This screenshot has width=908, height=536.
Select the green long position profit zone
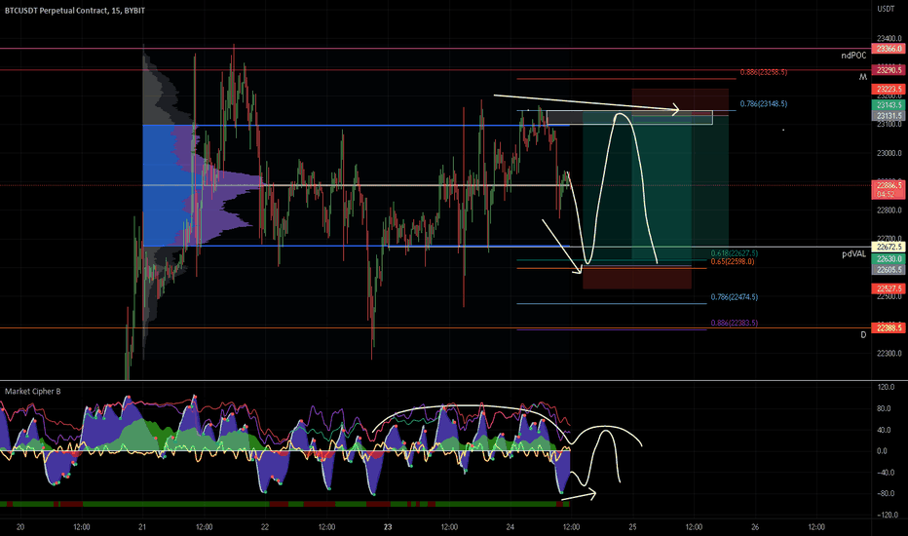point(637,188)
